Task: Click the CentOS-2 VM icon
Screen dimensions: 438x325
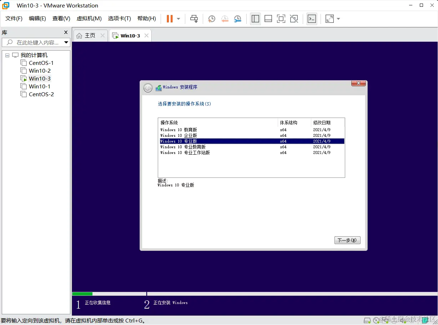Action: click(24, 94)
